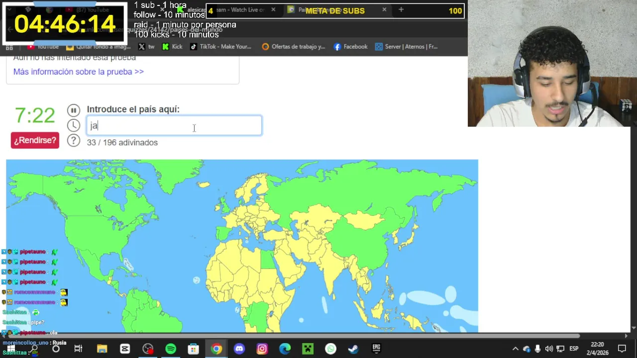Open Microsoft Store from the taskbar
The height and width of the screenshot is (358, 637).
(x=193, y=349)
